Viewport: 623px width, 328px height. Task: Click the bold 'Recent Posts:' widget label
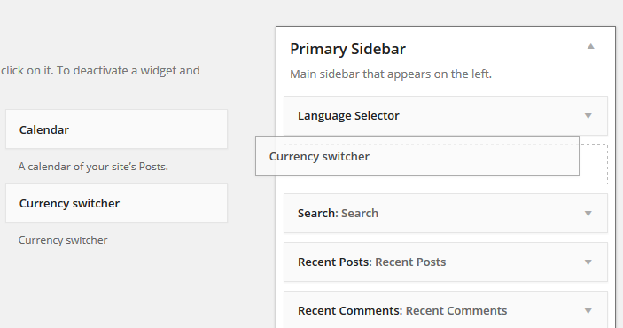coord(335,262)
